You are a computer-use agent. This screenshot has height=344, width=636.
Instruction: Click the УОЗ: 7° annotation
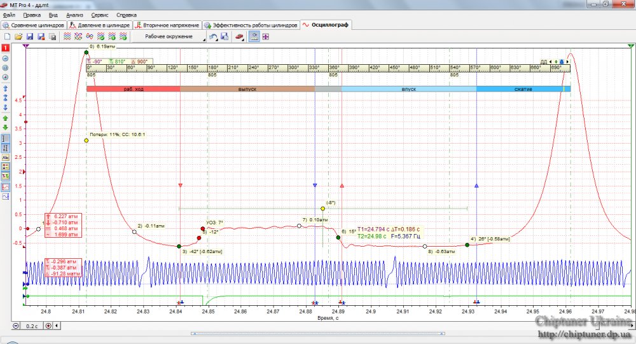214,223
